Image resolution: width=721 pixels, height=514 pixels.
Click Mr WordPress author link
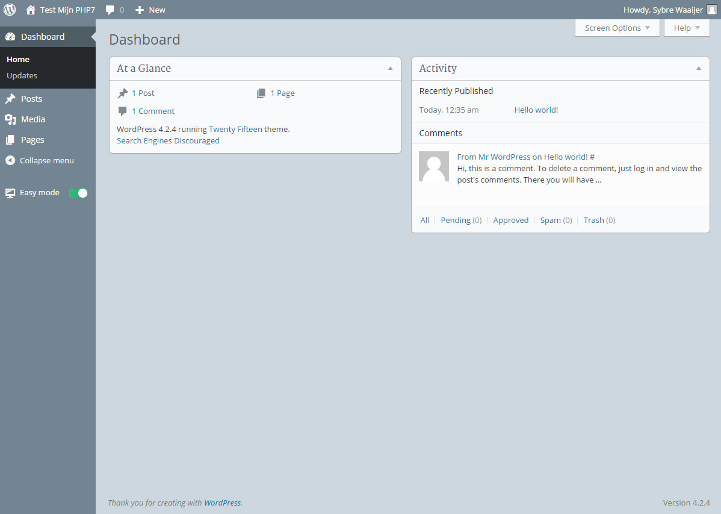tap(504, 157)
